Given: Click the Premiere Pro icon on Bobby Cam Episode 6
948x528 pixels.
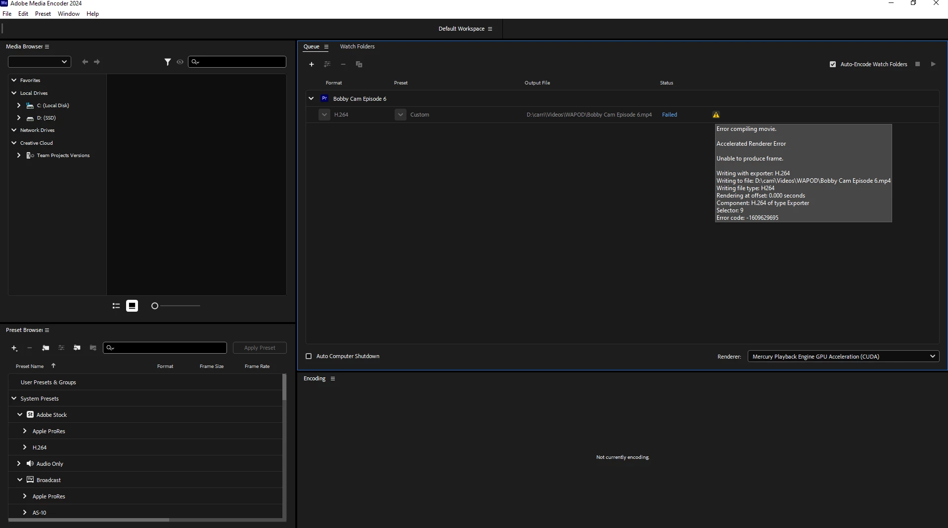Looking at the screenshot, I should tap(324, 98).
